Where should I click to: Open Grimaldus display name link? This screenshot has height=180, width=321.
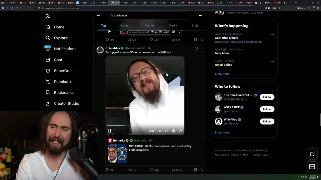tap(113, 48)
